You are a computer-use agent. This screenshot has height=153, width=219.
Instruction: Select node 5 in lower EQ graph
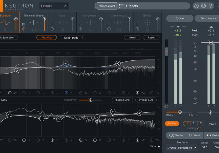pos(97,117)
